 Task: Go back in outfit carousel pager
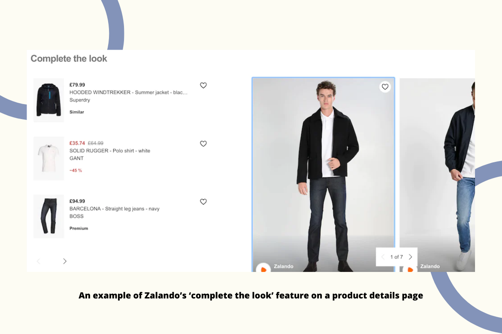[383, 257]
